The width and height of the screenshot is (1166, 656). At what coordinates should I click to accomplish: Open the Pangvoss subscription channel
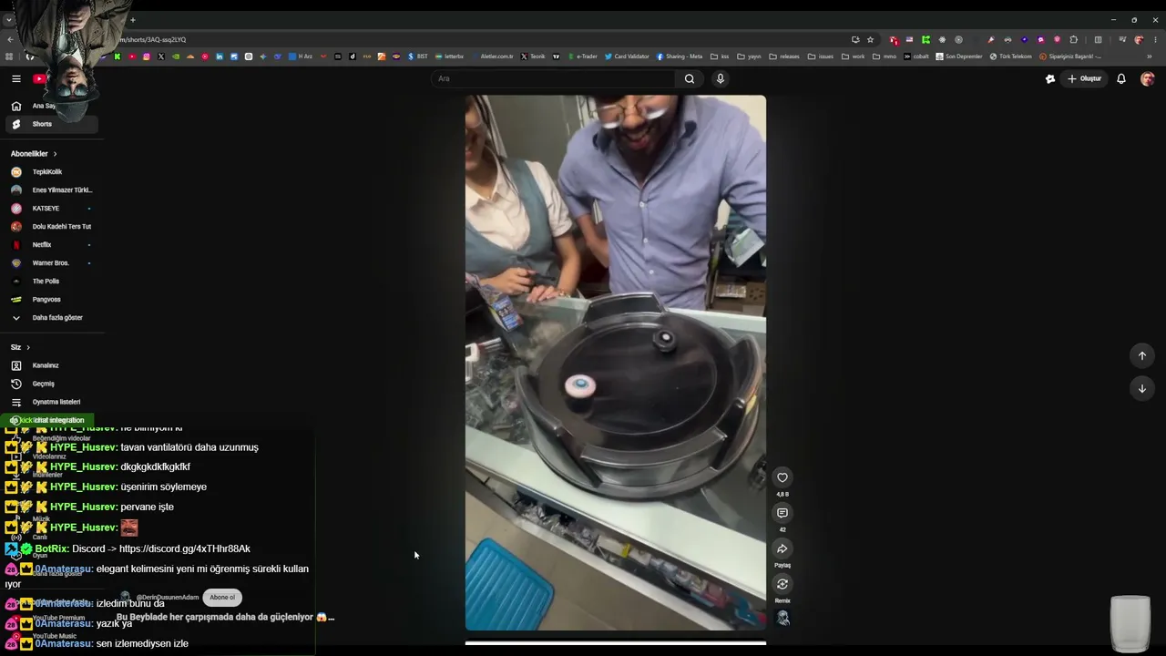(x=52, y=300)
